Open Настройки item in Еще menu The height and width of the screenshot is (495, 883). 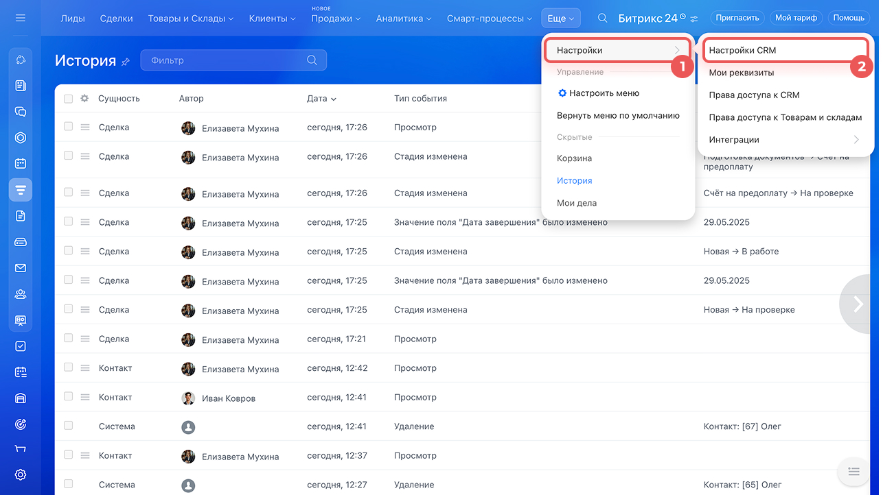618,50
